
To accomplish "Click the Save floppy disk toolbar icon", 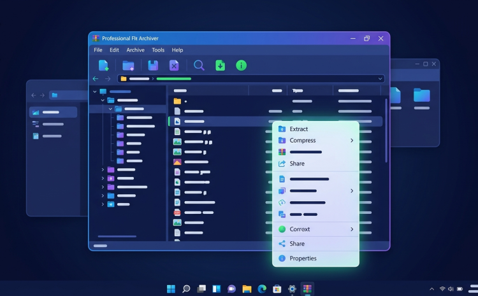I will [x=153, y=66].
